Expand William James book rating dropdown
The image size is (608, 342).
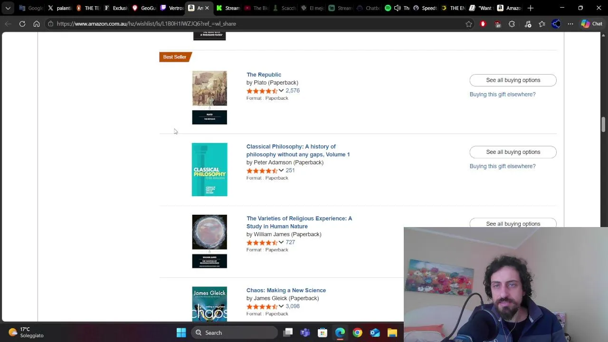click(281, 242)
